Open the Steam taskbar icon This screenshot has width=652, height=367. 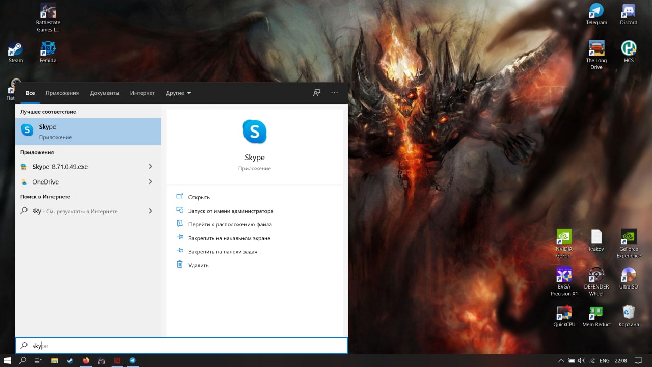coord(70,360)
